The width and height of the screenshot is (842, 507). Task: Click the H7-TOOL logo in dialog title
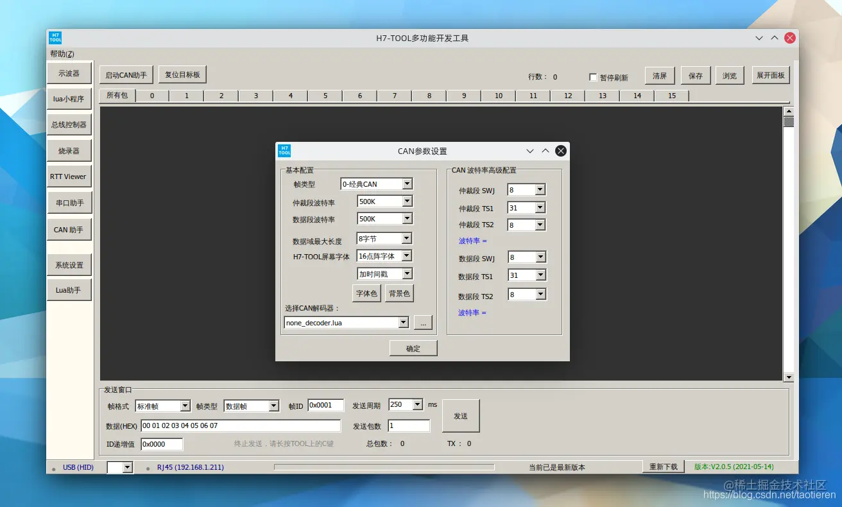[x=284, y=151]
